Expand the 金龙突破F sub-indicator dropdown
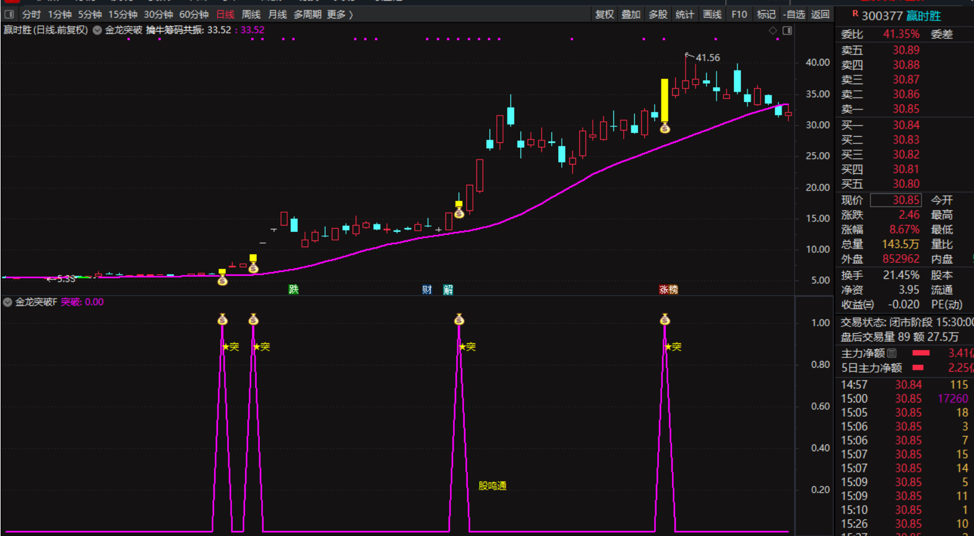 (7, 302)
